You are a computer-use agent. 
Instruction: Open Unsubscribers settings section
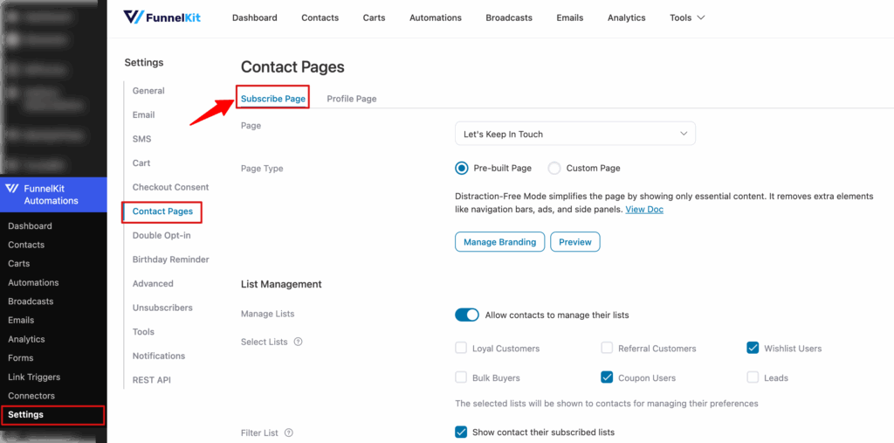tap(162, 308)
